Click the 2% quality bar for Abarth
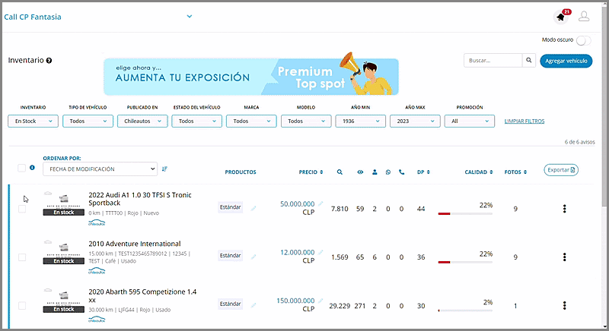This screenshot has height=331, width=609. point(465,311)
